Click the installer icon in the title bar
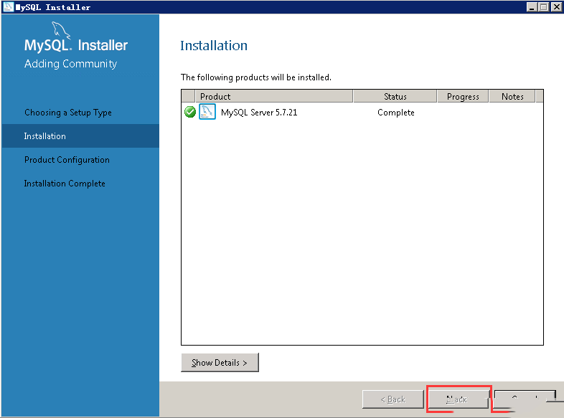 click(x=8, y=7)
